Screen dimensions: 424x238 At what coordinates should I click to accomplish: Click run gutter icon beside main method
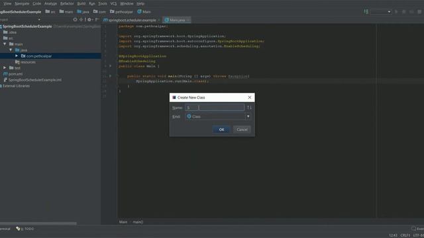[110, 76]
